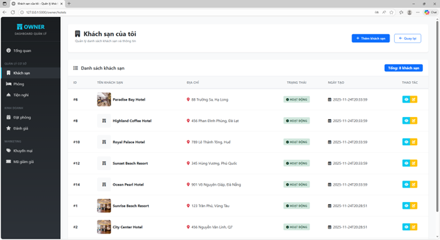Click Paradise Bay Hotel thumbnail image
Viewport: 440px width, 240px height.
point(104,99)
